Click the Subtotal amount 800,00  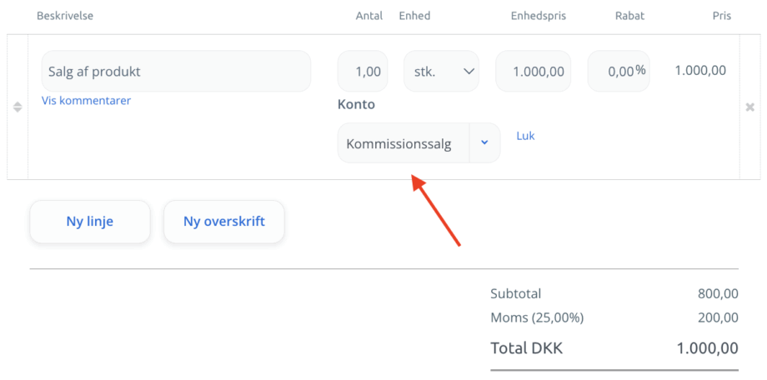(718, 294)
